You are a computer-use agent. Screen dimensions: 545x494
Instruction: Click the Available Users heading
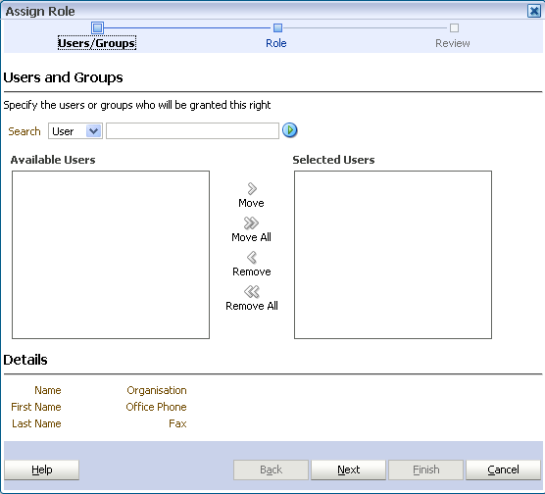[53, 160]
